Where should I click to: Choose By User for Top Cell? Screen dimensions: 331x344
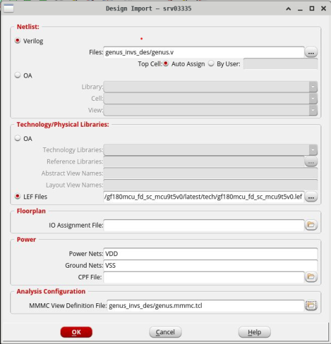pyautogui.click(x=211, y=63)
